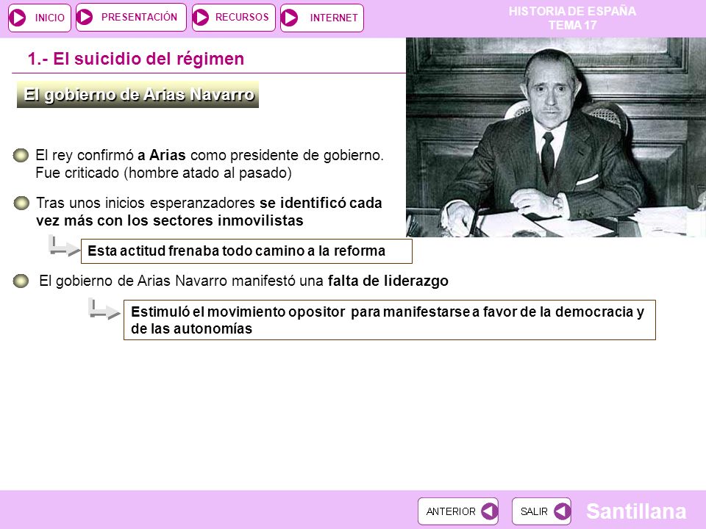Click the back arrow icon on ANTERIOR
The height and width of the screenshot is (529, 706).
point(488,511)
